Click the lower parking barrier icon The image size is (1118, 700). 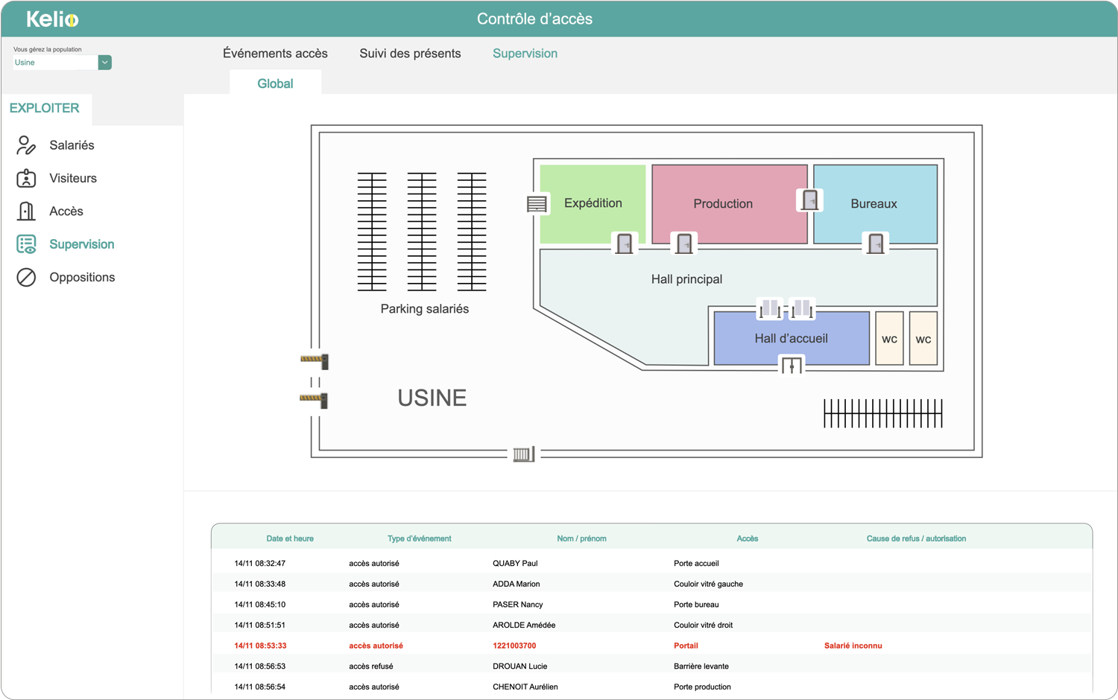(314, 400)
